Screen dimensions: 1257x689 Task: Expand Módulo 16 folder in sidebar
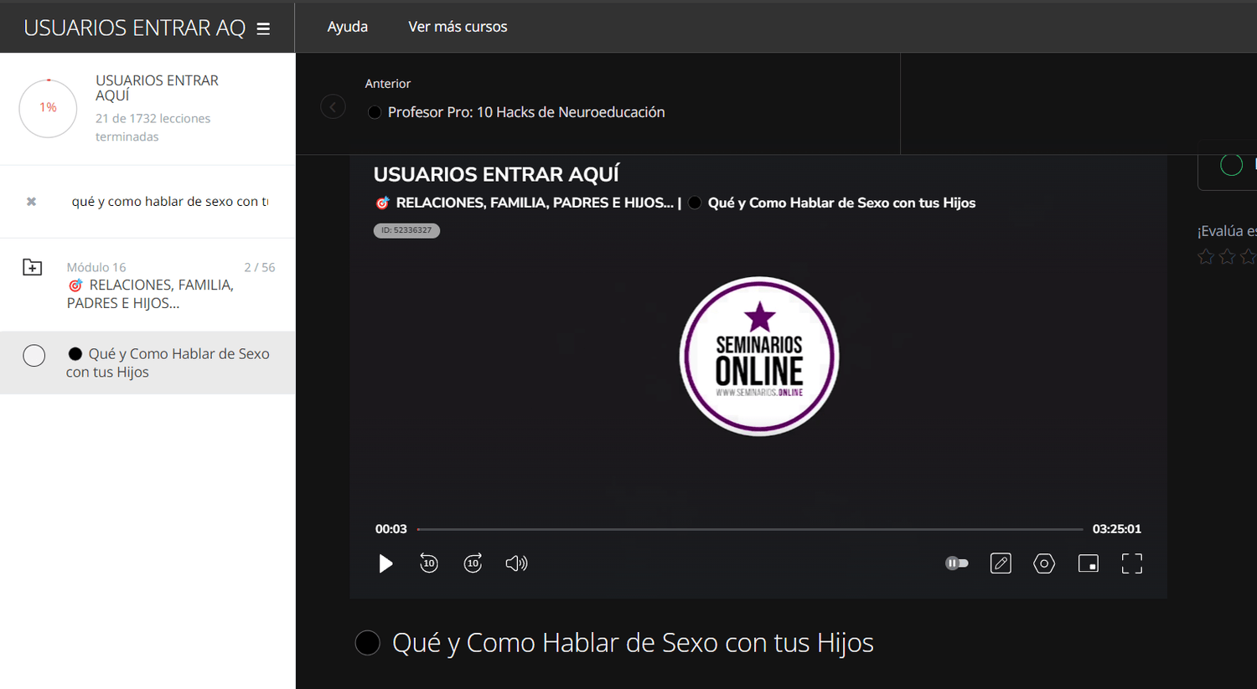33,268
